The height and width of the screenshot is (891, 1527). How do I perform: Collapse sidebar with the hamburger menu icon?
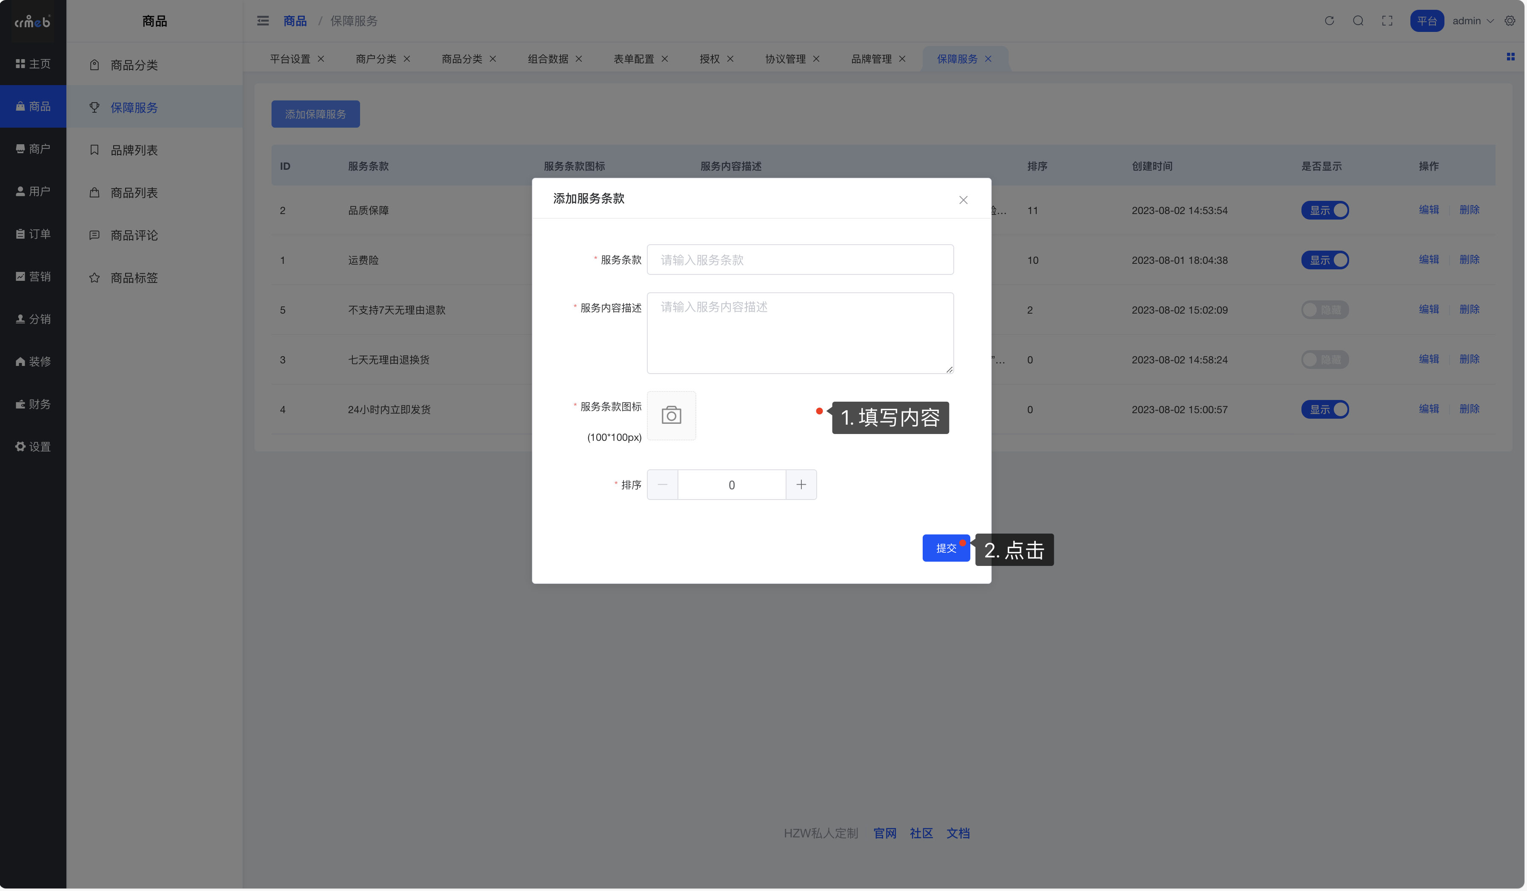click(263, 20)
